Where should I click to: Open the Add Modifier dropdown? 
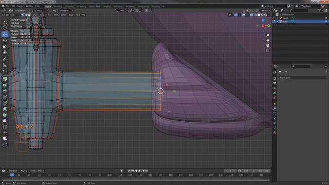pos(303,78)
